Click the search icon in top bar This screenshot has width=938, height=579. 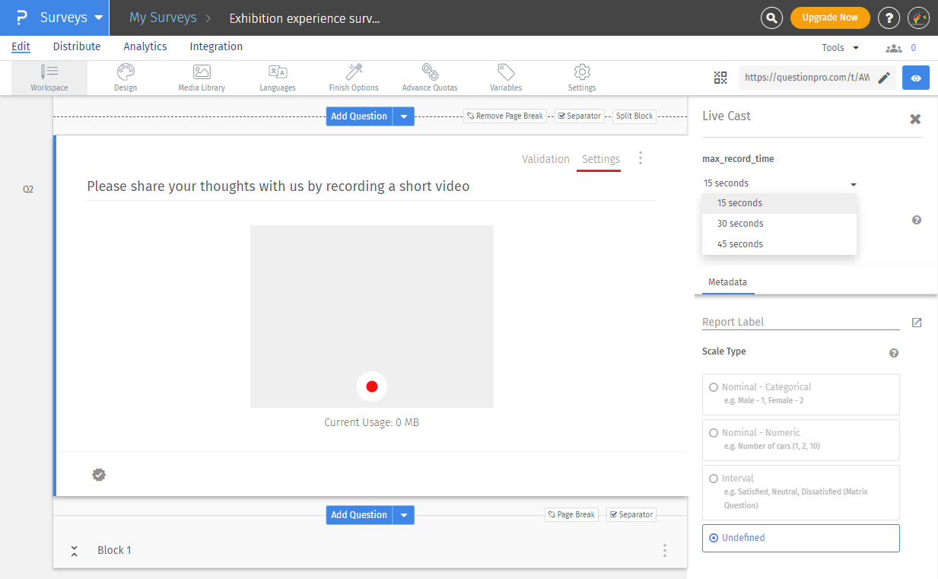tap(771, 17)
